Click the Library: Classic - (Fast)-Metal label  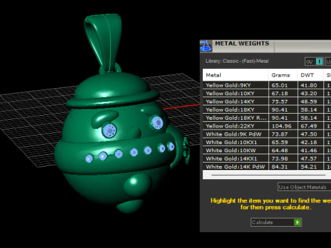click(x=237, y=61)
